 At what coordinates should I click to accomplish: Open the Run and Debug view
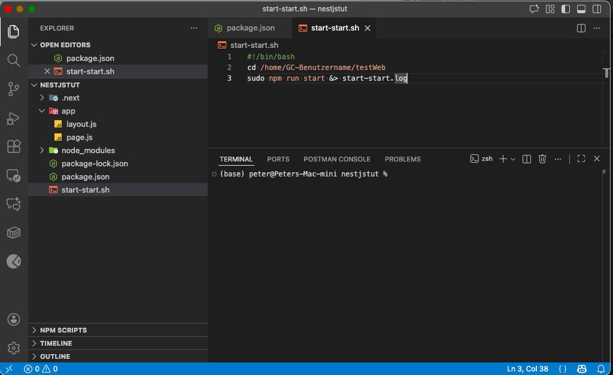13,118
